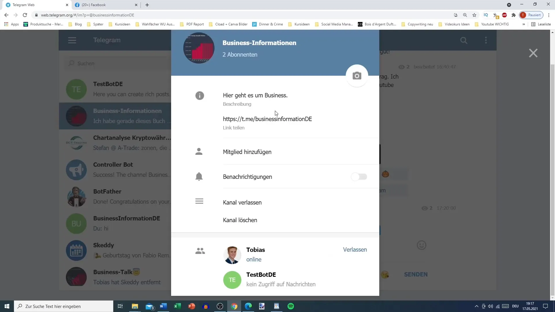Screen dimensions: 555x312
Task: Open the Blog bookmark folder
Action: [75, 24]
